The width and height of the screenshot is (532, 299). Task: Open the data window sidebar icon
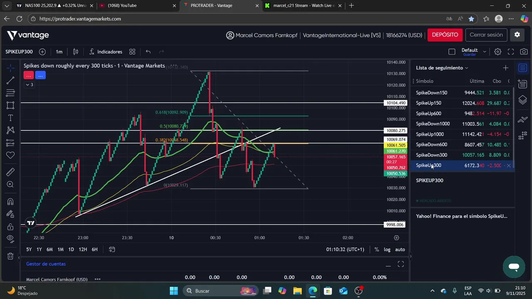pos(523,84)
